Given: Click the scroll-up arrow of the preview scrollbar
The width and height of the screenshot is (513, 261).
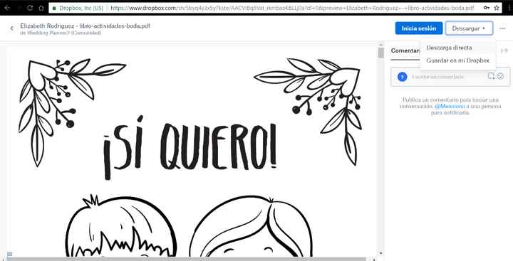Looking at the screenshot, I should (380, 45).
